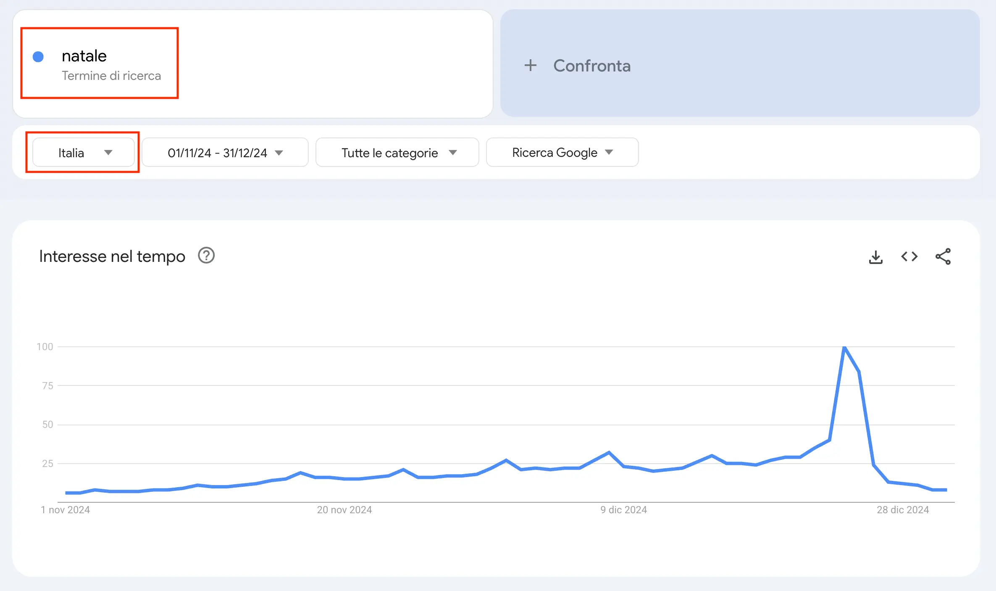Viewport: 996px width, 591px height.
Task: Click the plus icon beside Confronta
Action: pyautogui.click(x=531, y=65)
